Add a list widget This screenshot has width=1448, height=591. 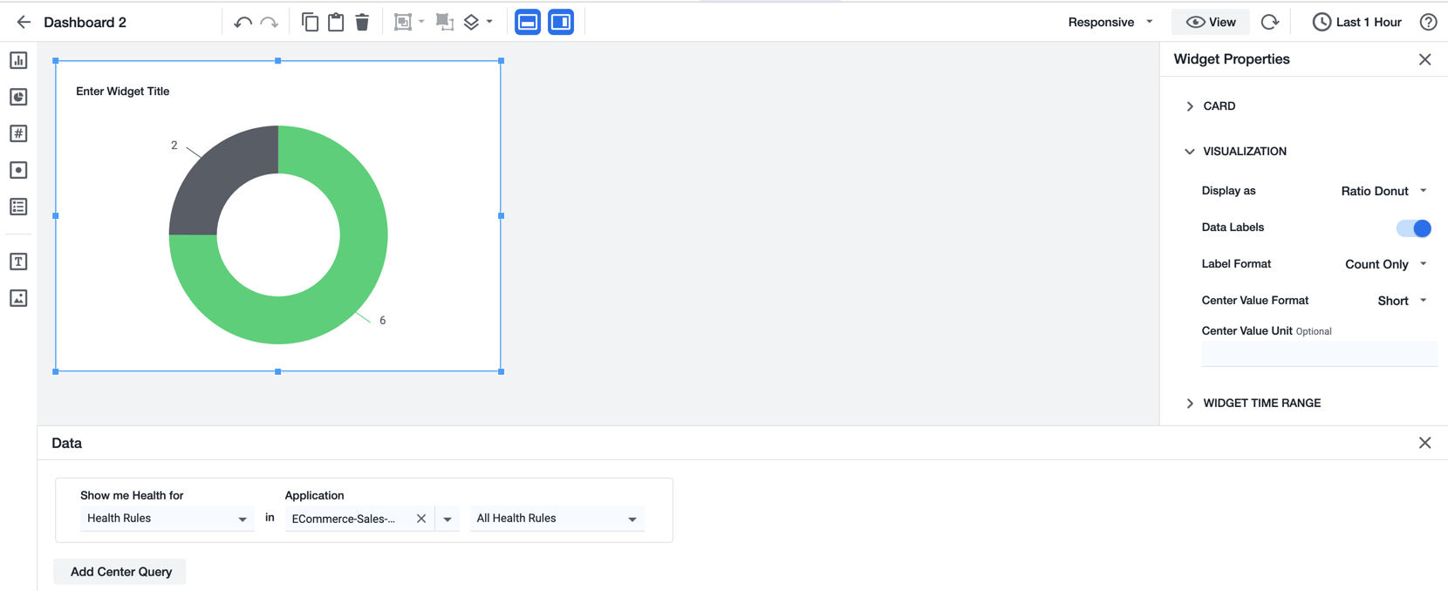click(x=18, y=207)
